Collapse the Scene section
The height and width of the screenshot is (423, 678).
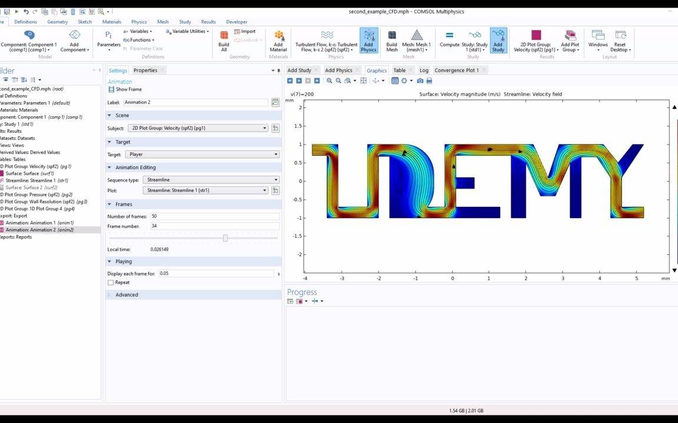(x=109, y=116)
